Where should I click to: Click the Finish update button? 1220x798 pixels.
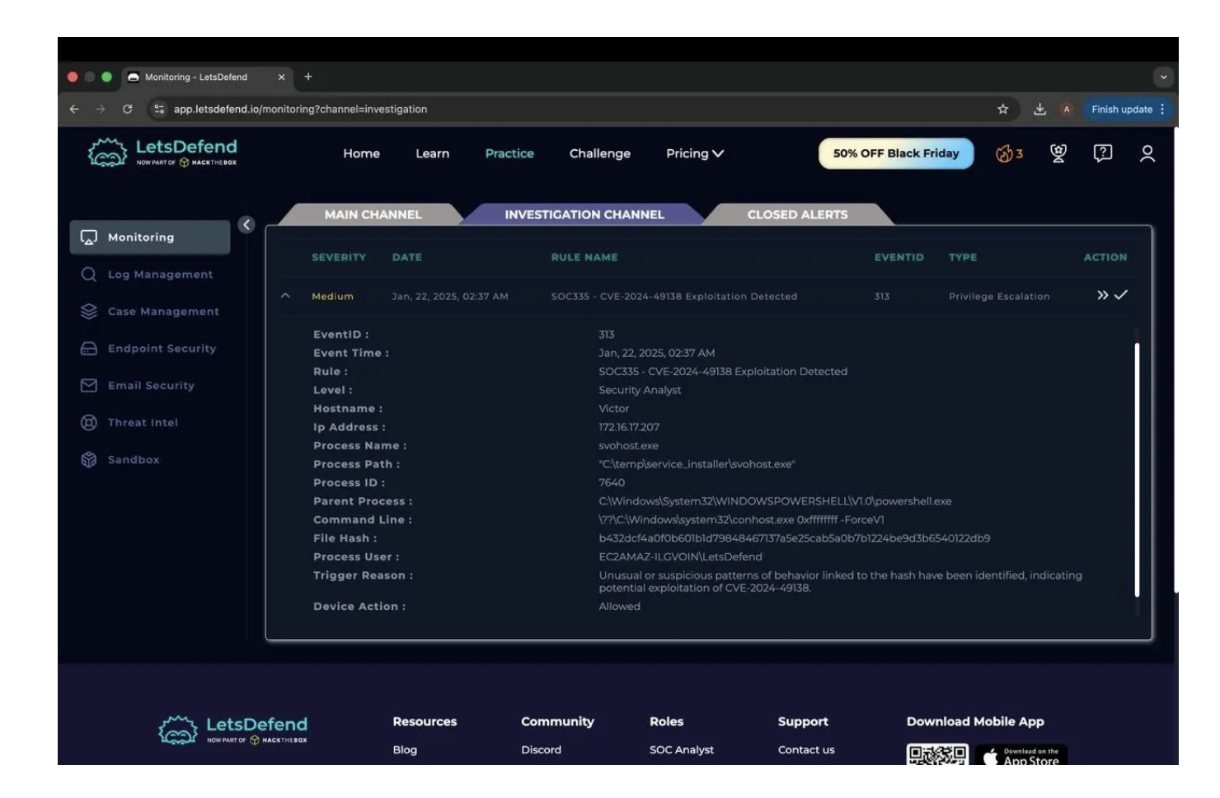click(1128, 109)
